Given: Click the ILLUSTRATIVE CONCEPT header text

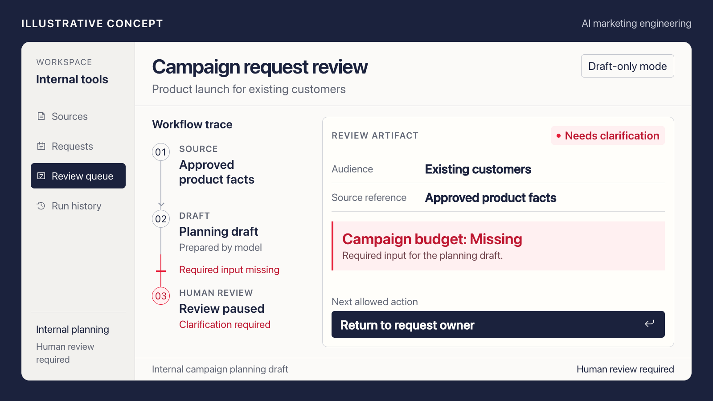Looking at the screenshot, I should [x=92, y=24].
